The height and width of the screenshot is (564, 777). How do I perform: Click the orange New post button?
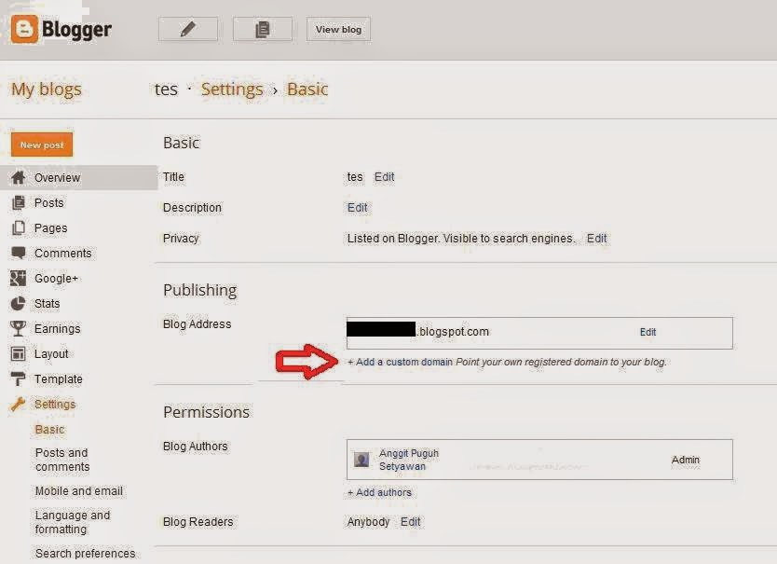coord(42,144)
